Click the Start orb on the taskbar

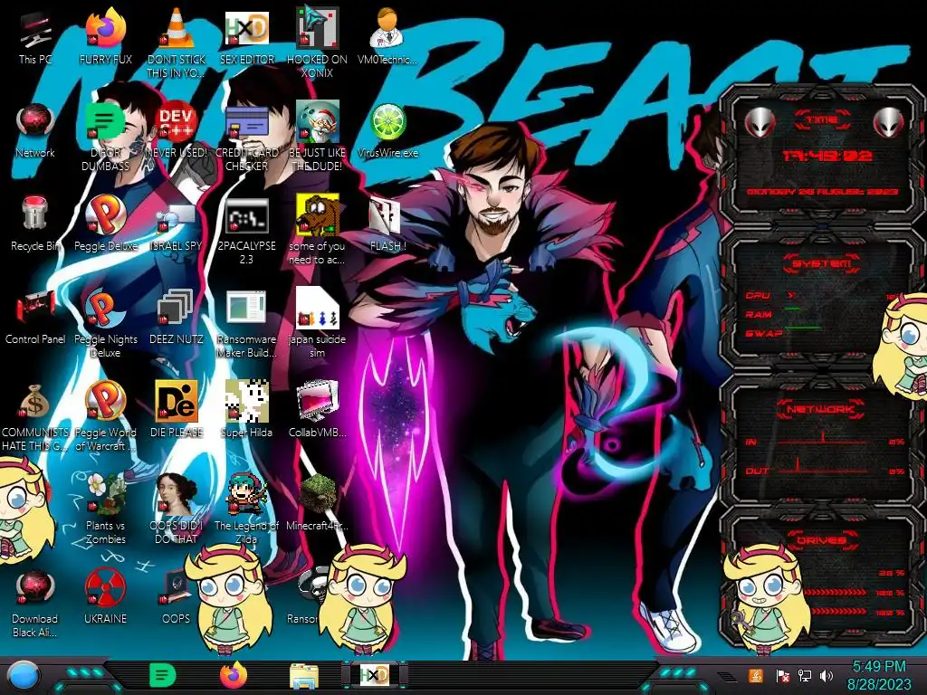point(24,677)
